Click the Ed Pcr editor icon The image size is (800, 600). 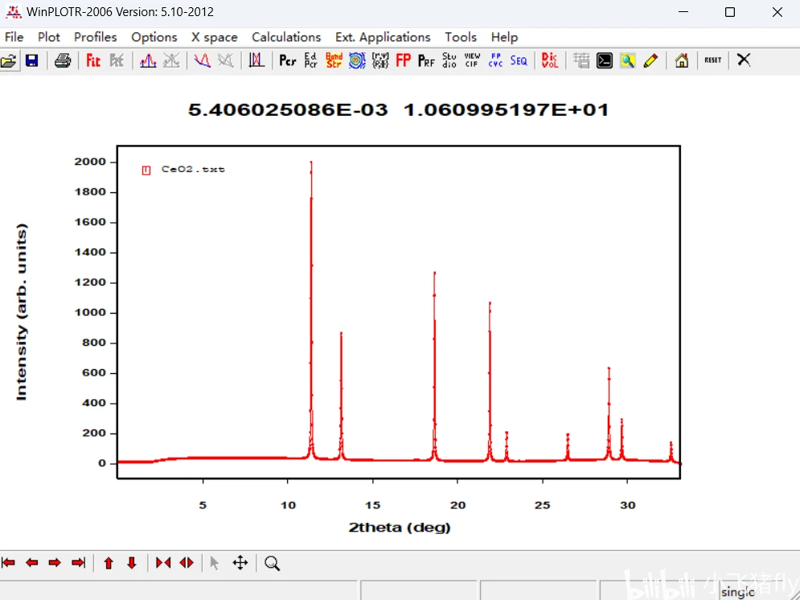tap(310, 60)
